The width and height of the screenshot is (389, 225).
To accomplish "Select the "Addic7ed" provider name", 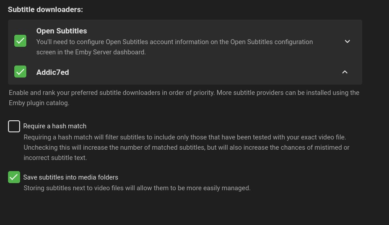I will (x=53, y=72).
